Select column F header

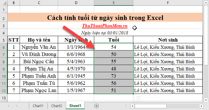[x=168, y=3]
